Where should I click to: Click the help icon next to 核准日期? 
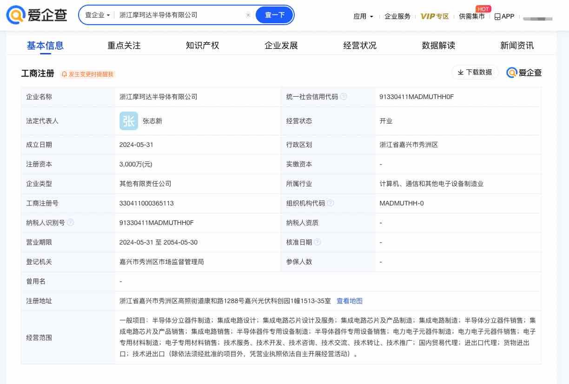pyautogui.click(x=318, y=242)
